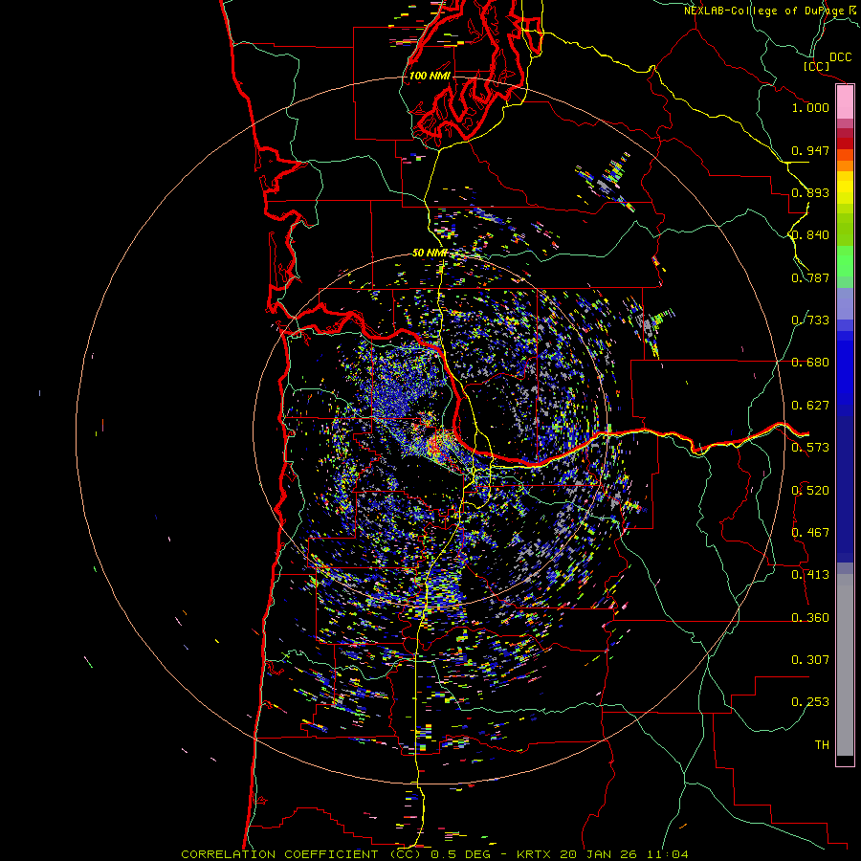Click the KRTX station identifier in the caption

[533, 854]
